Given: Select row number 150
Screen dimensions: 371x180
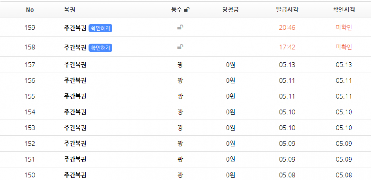Looking at the screenshot, I should click(x=30, y=175).
